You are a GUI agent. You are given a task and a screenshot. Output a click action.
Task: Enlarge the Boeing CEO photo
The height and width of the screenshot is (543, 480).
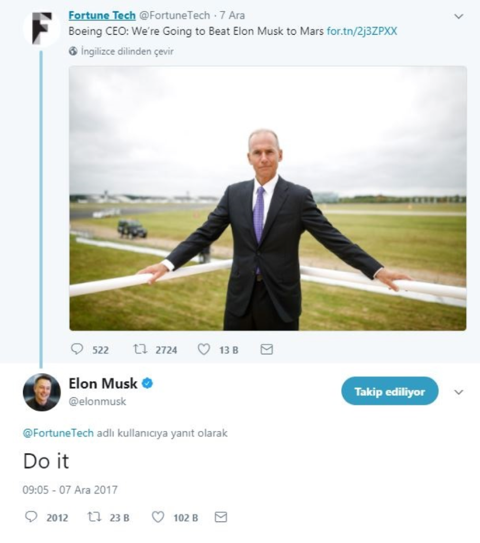pyautogui.click(x=268, y=198)
